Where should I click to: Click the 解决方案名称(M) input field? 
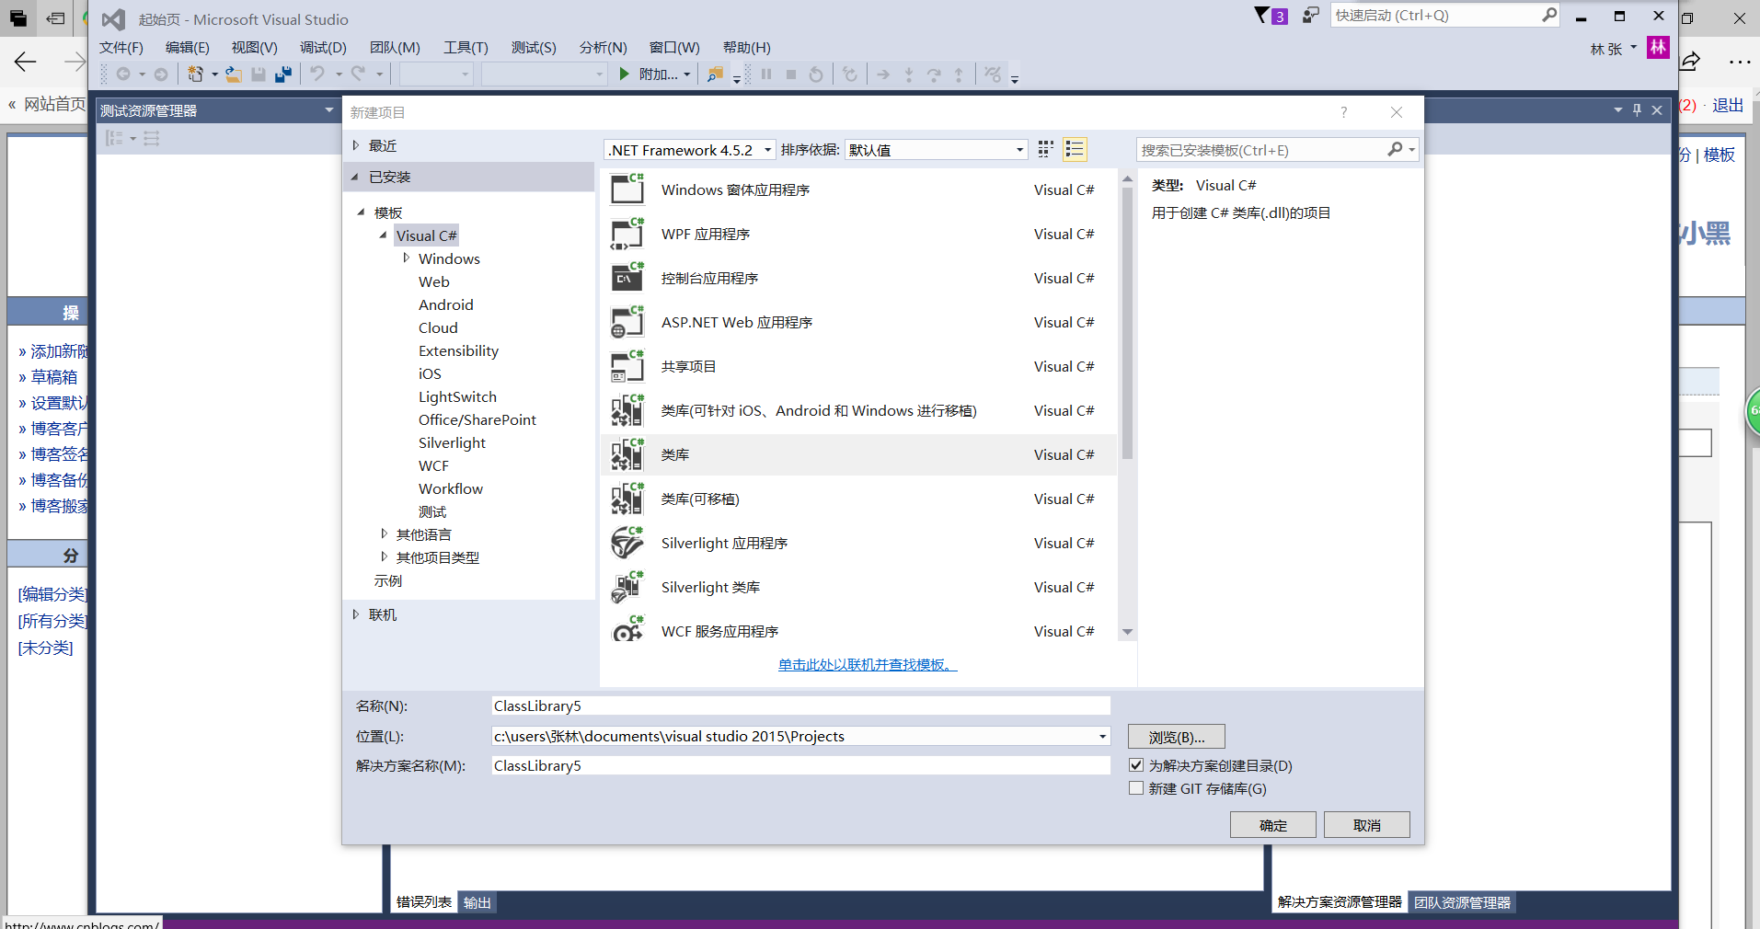[800, 765]
